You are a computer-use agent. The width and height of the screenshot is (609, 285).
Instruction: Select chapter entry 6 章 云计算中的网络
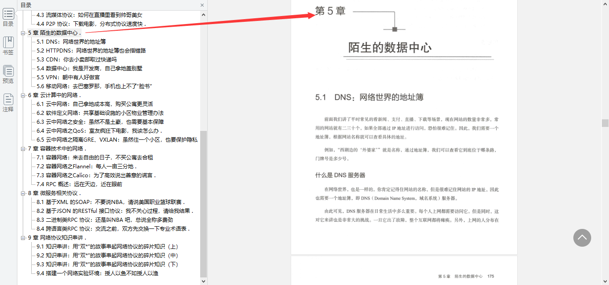click(55, 95)
